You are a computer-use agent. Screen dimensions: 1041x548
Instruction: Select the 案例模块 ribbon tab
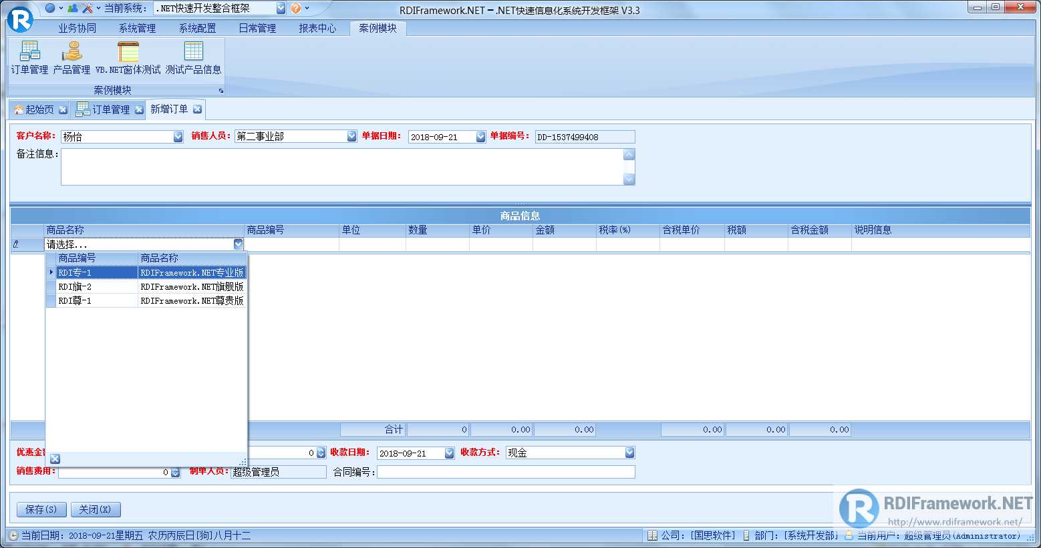tap(378, 28)
